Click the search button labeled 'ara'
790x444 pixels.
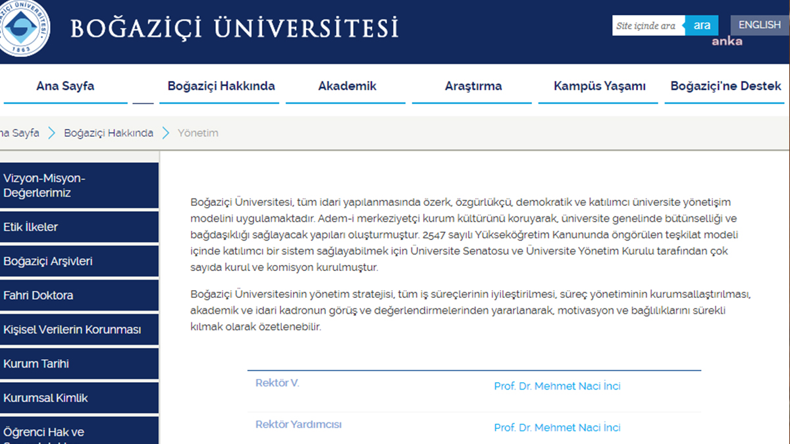tap(702, 25)
